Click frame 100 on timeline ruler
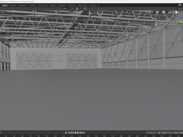The width and height of the screenshot is (183, 137). 55,136
